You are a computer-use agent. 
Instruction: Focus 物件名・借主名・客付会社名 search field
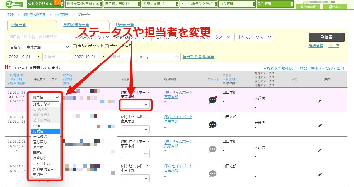click(39, 37)
